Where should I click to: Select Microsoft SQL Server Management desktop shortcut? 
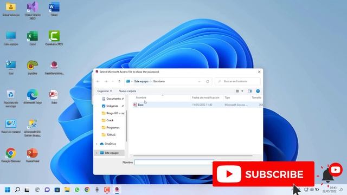(x=33, y=128)
